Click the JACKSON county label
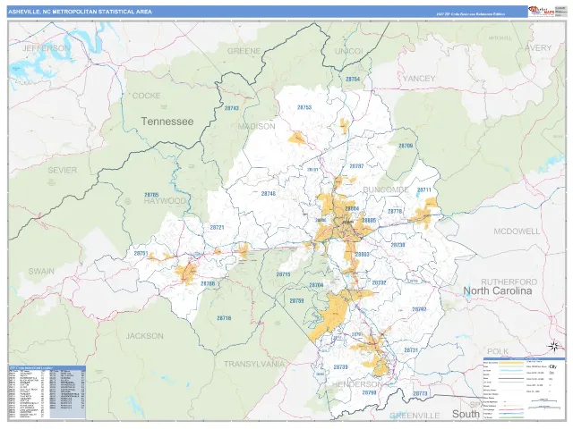The width and height of the screenshot is (573, 429). (x=145, y=336)
